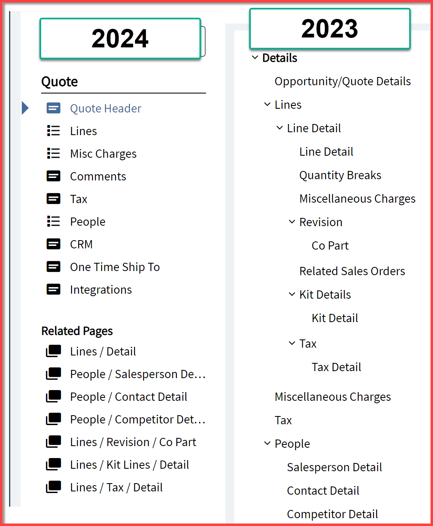This screenshot has width=433, height=526.
Task: Click the Related Pages heading
Action: click(77, 331)
